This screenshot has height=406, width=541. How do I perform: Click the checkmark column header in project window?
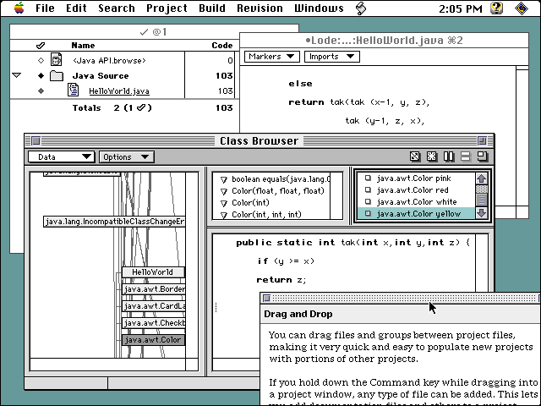click(x=41, y=45)
